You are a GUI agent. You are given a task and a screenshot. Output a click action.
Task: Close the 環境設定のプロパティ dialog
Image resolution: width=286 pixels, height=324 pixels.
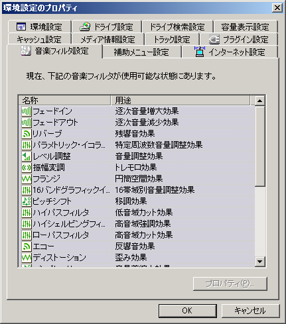click(277, 8)
